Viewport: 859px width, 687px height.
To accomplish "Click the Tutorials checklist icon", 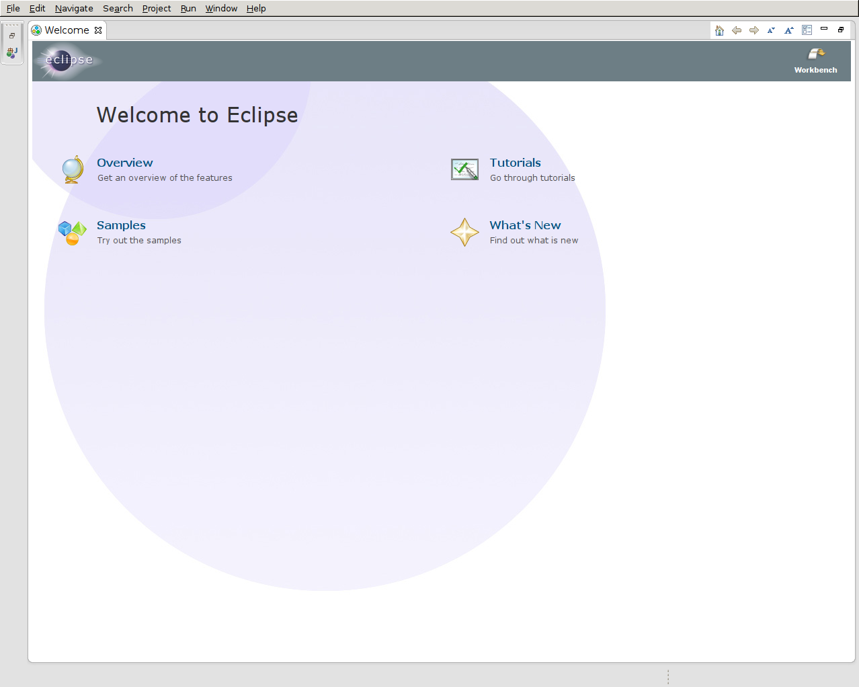I will click(464, 169).
